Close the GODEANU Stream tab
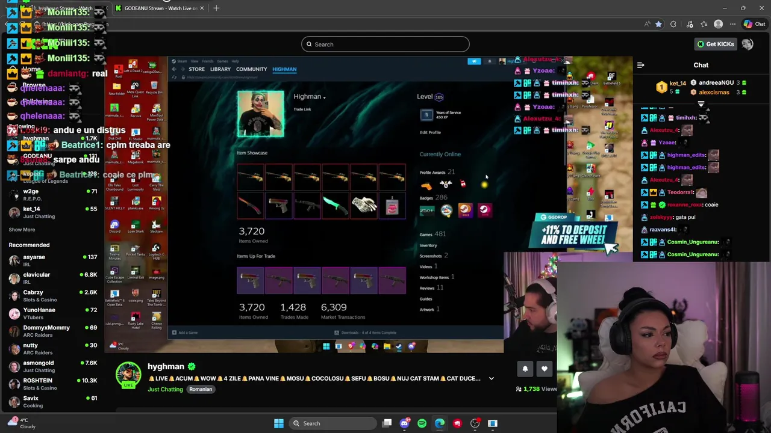 [202, 8]
